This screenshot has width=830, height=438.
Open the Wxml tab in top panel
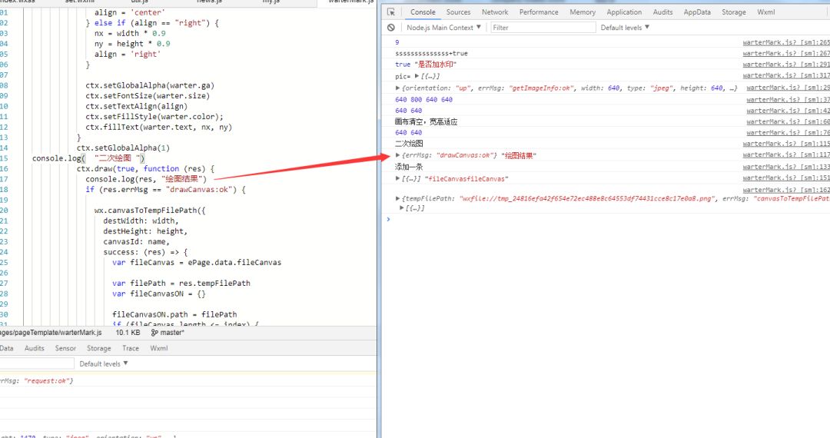tap(766, 12)
